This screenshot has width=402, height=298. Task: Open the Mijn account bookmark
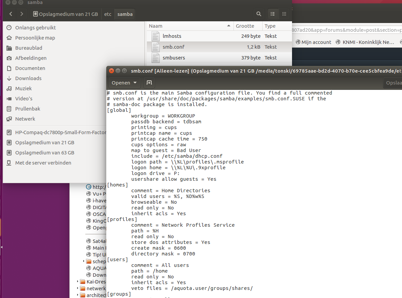coord(313,42)
